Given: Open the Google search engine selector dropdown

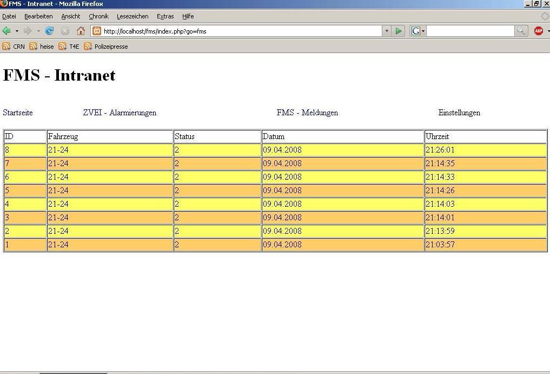Looking at the screenshot, I should click(418, 31).
